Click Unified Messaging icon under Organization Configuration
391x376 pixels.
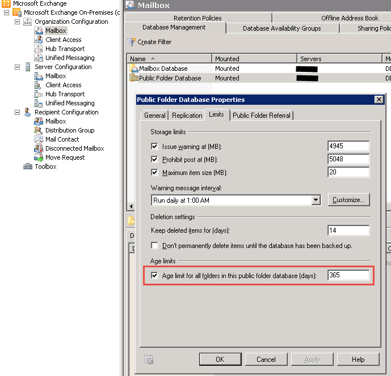(39, 58)
